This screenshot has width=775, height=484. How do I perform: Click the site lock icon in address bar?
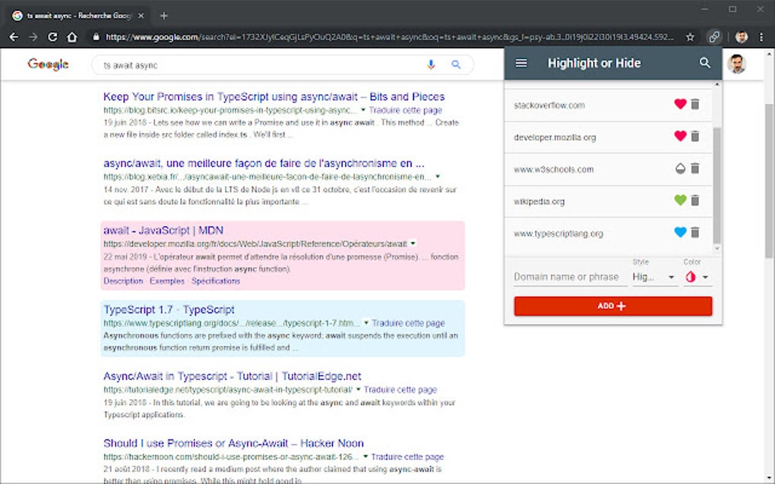coord(96,37)
